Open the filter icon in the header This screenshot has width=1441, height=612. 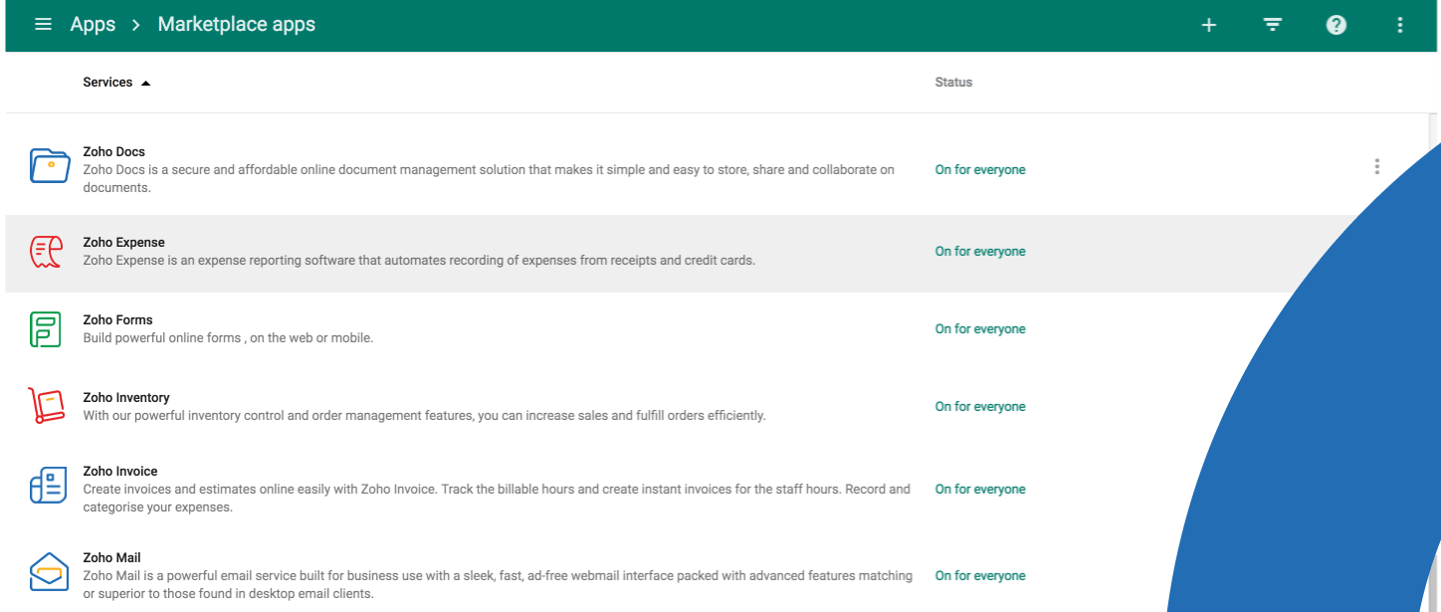[x=1273, y=25]
